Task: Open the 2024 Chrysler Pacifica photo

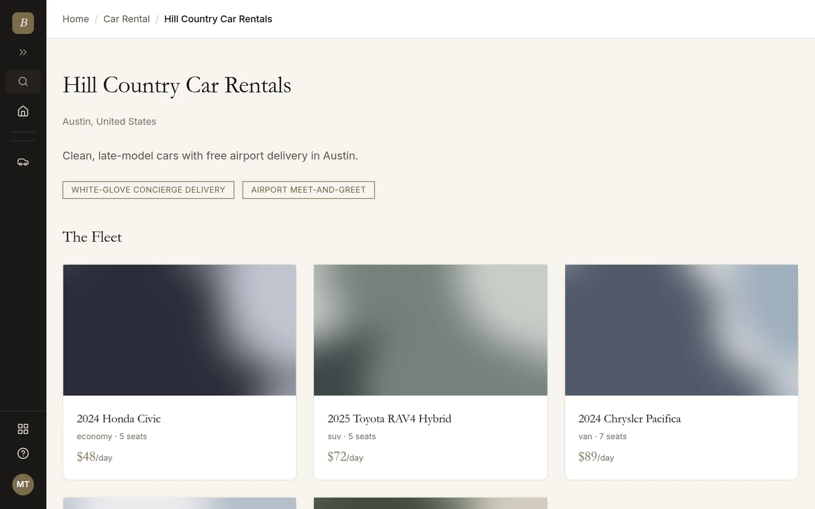Action: click(x=682, y=330)
